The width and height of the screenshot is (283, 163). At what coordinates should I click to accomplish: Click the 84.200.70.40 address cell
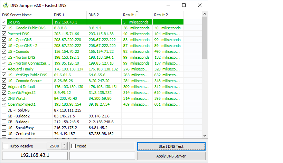tap(66, 98)
